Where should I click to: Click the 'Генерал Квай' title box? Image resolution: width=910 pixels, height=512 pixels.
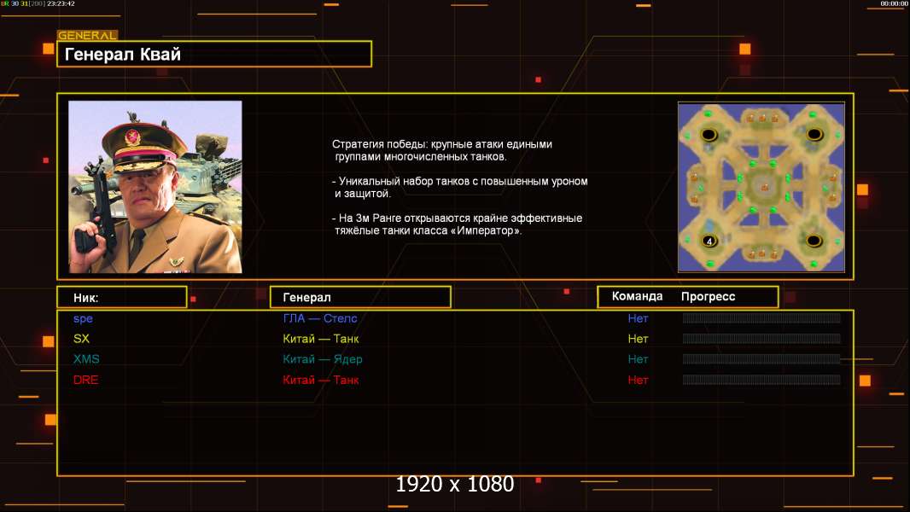click(214, 54)
